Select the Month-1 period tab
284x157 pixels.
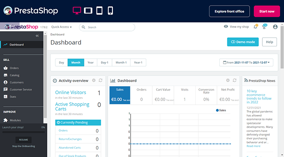121,63
